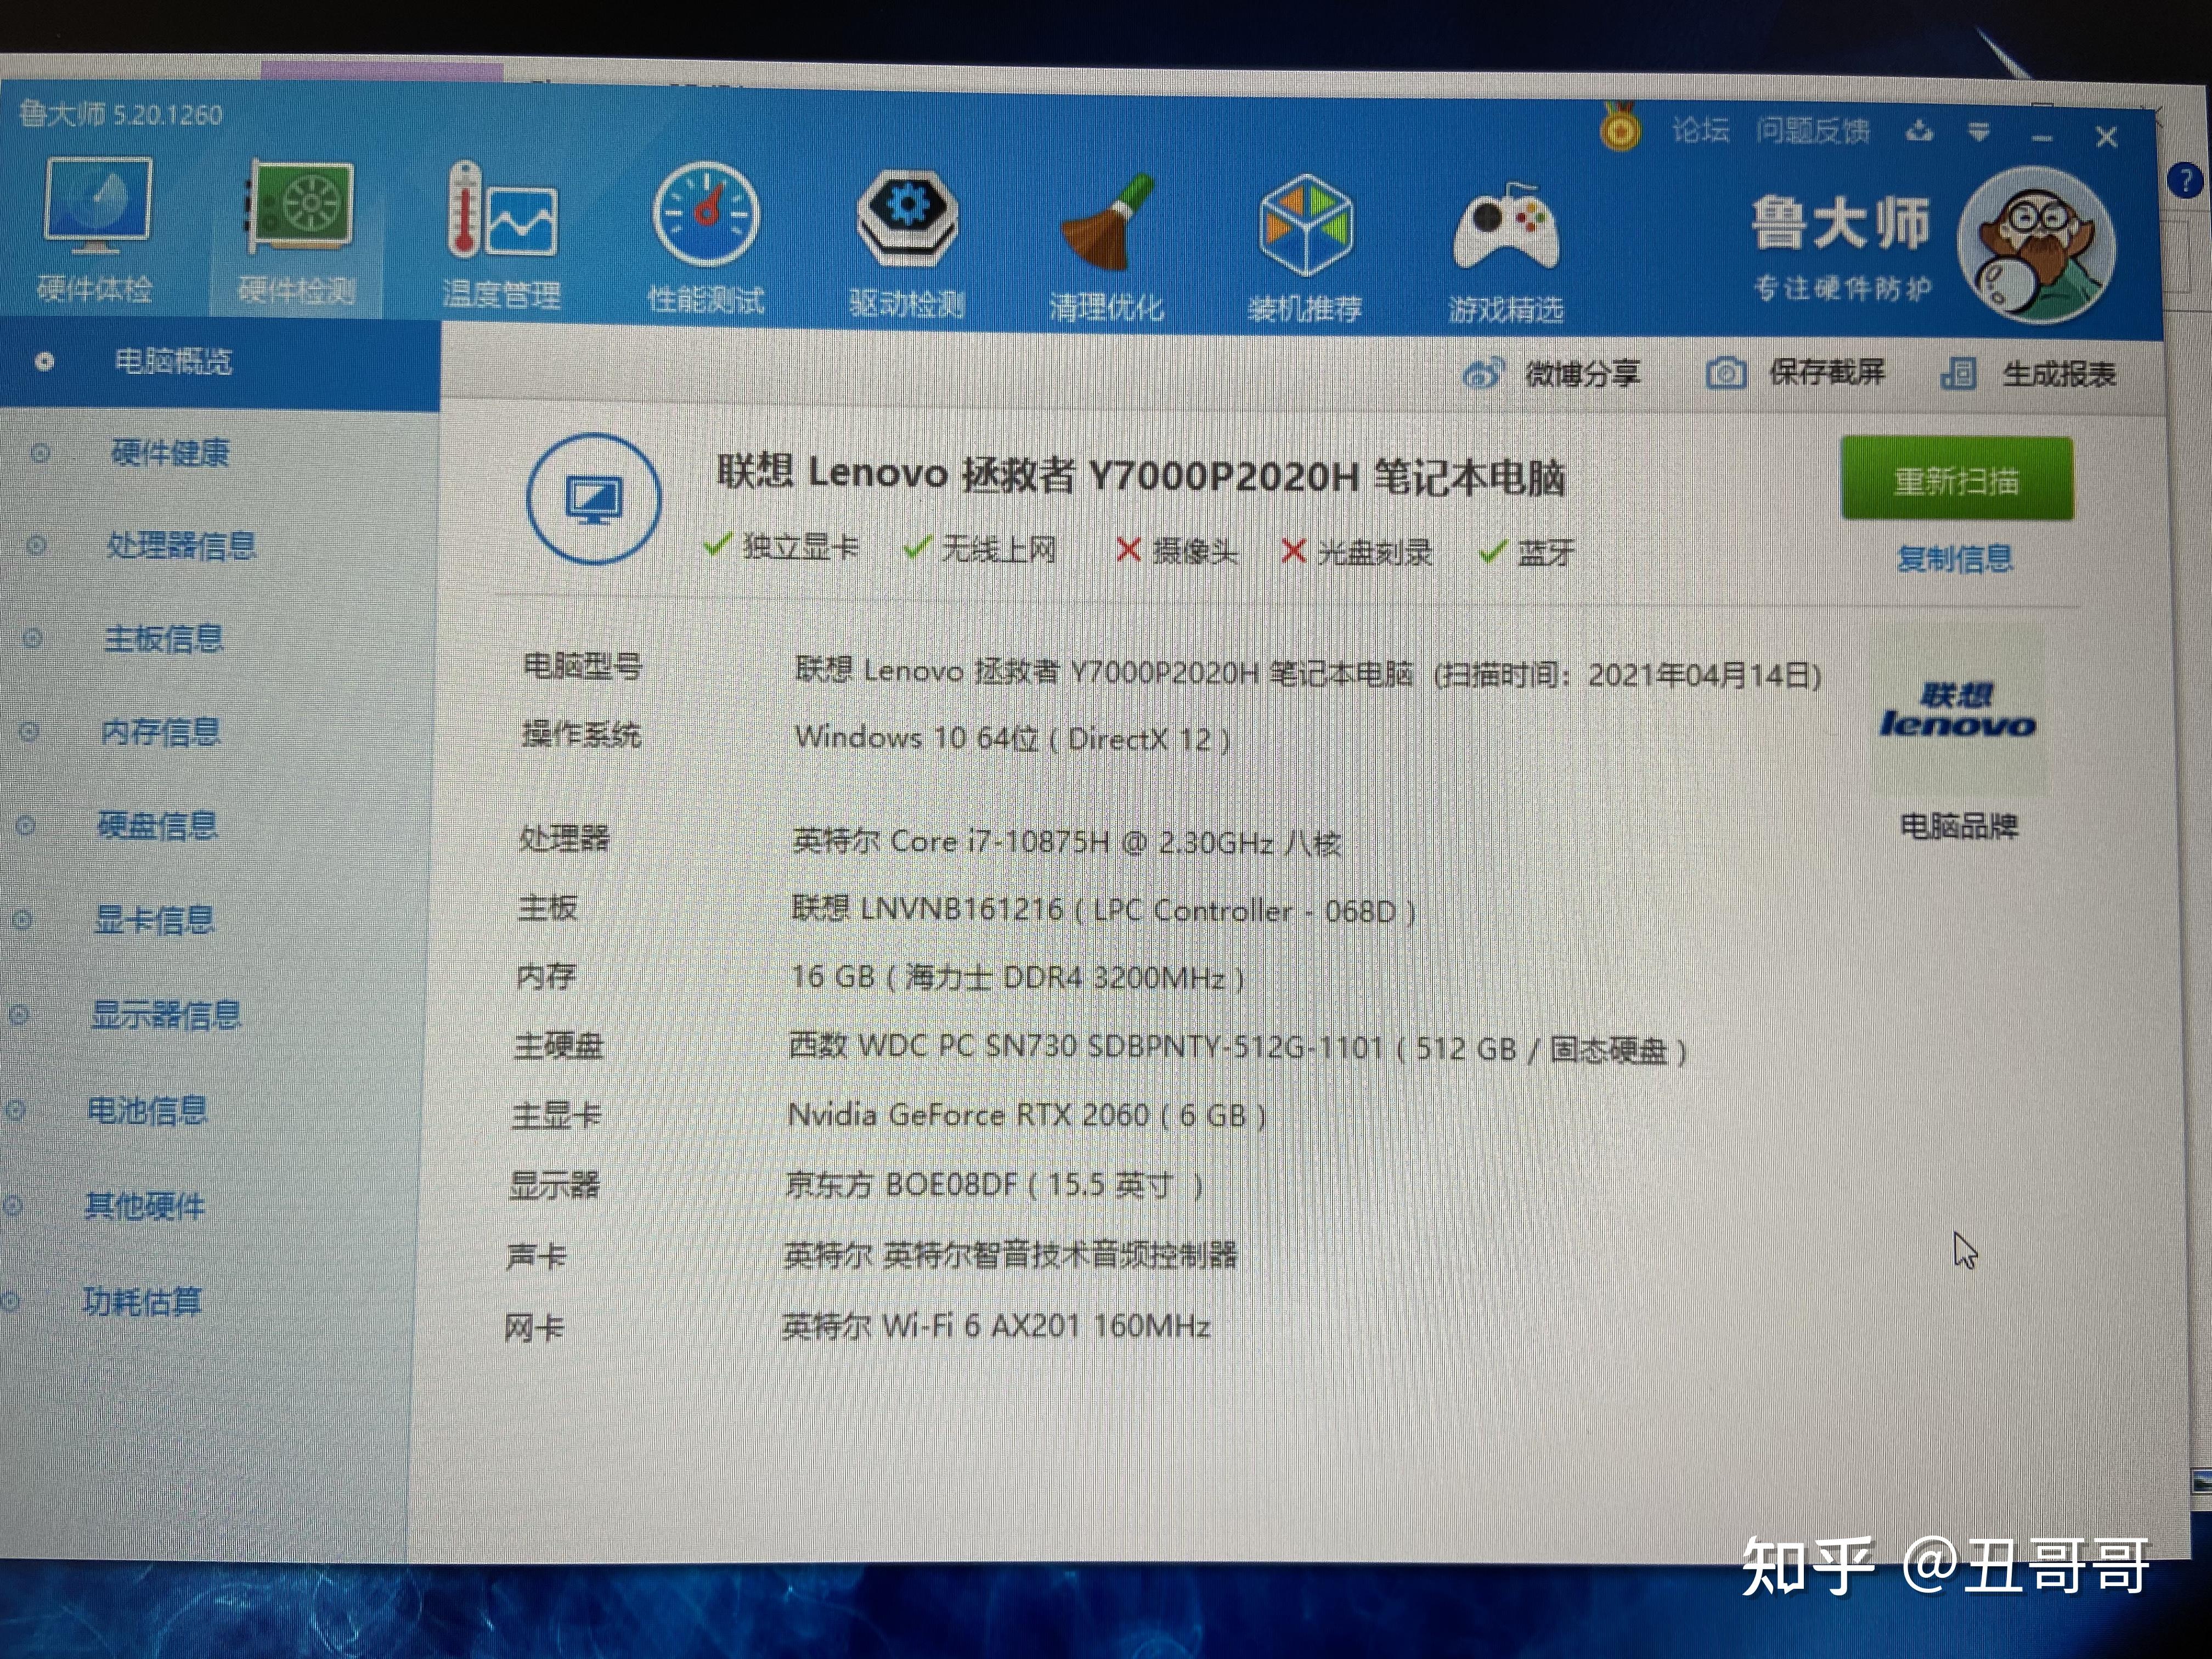The height and width of the screenshot is (1659, 2212).
Task: Click the 蓝牙 feature indicator
Action: coord(1527,552)
